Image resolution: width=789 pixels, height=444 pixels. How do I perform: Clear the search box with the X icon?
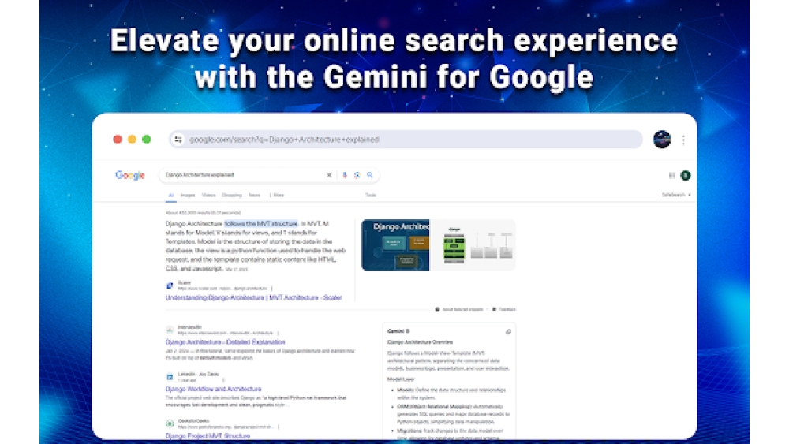329,175
